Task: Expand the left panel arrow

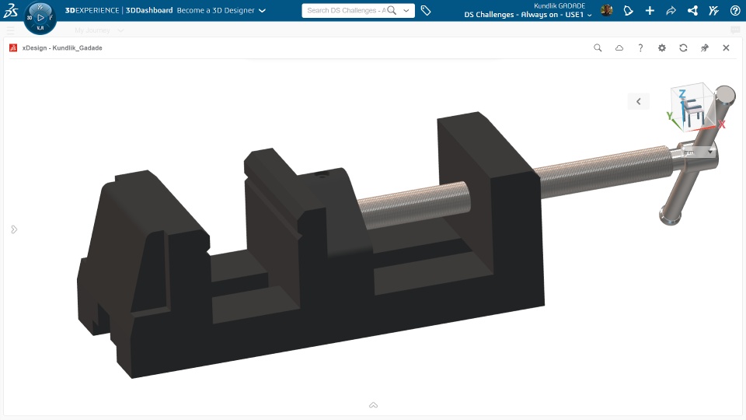Action: 14,229
